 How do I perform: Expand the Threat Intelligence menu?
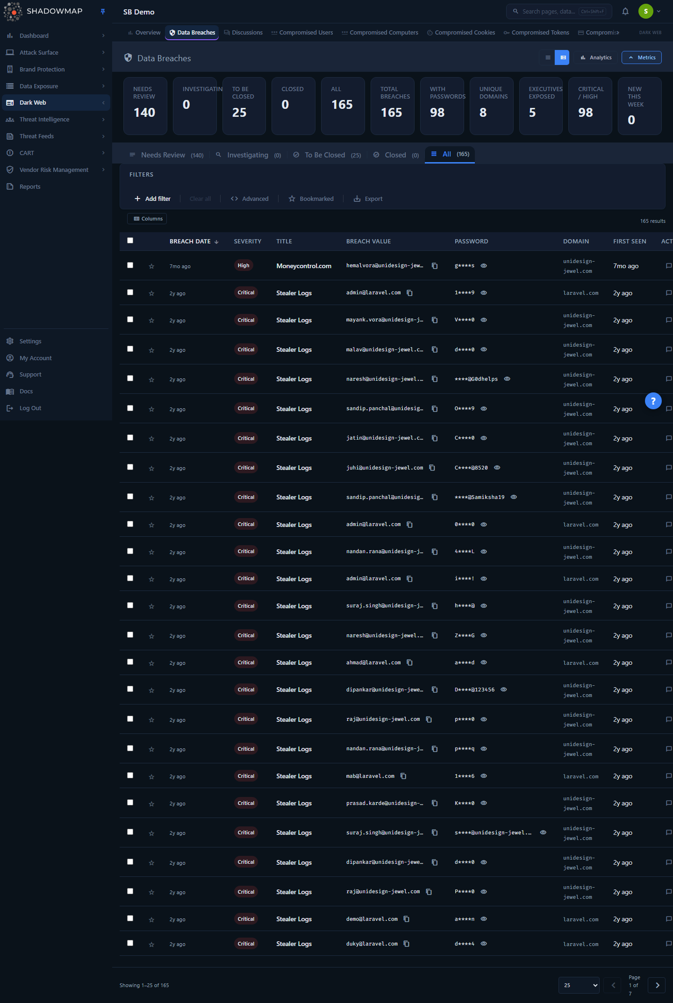point(56,120)
